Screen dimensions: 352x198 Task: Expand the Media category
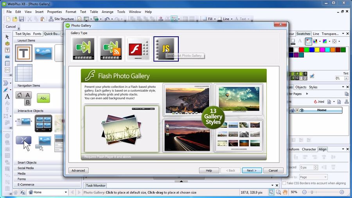[22, 173]
